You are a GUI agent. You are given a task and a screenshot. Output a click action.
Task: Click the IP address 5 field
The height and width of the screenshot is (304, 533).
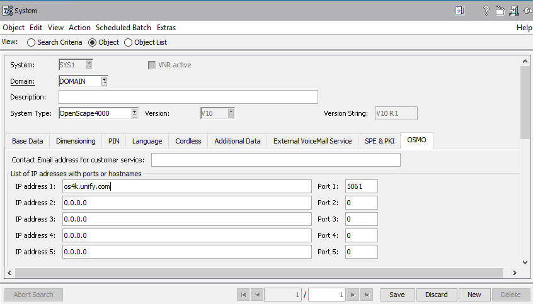[187, 252]
